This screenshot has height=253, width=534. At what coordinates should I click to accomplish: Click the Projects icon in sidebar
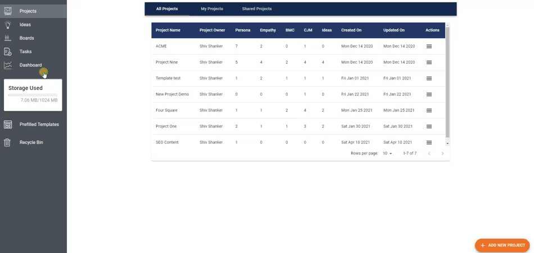[x=8, y=11]
